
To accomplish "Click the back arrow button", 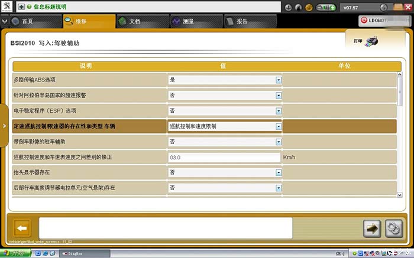I will tap(22, 228).
